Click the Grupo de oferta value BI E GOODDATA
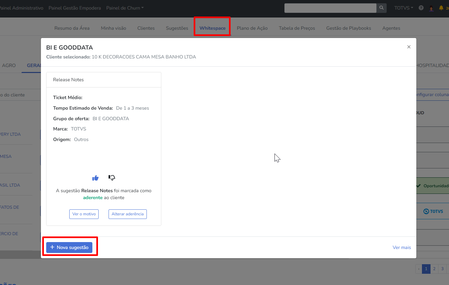Image resolution: width=449 pixels, height=285 pixels. point(111,119)
